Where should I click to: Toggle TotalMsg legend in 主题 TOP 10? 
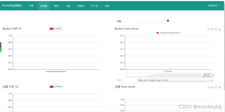click(x=56, y=87)
